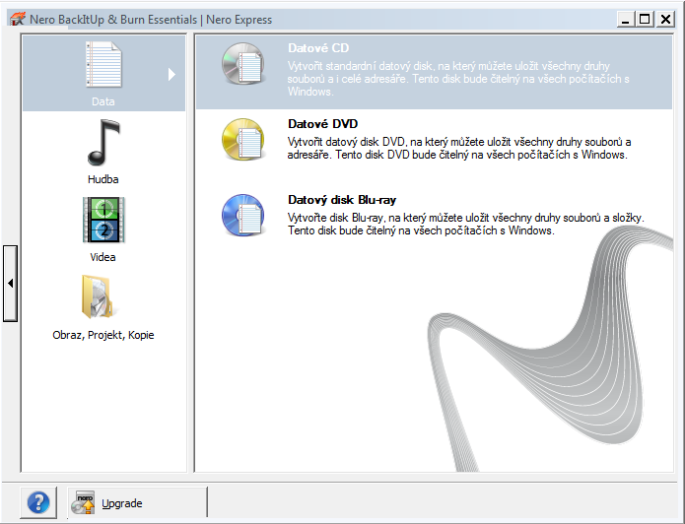Click the blue Blu-ray disc icon
The height and width of the screenshot is (524, 685).
tap(242, 216)
